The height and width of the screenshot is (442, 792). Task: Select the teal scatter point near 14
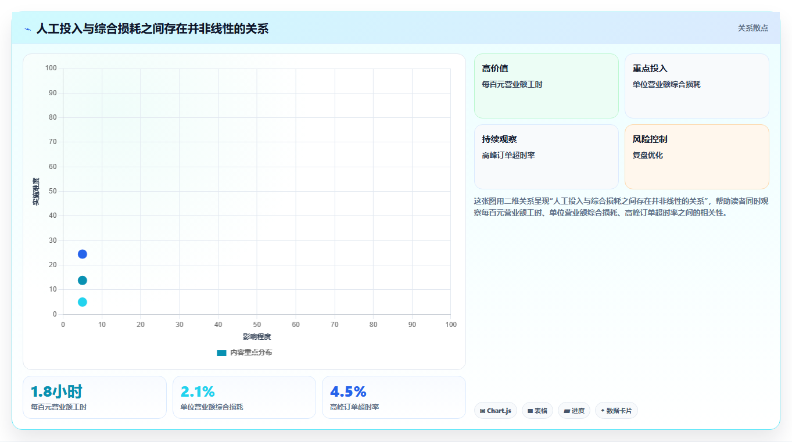tap(83, 281)
